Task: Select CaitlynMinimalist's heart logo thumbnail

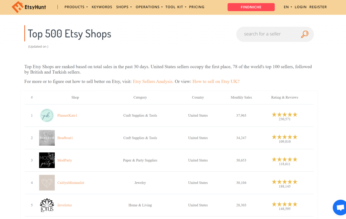Action: pyautogui.click(x=47, y=182)
